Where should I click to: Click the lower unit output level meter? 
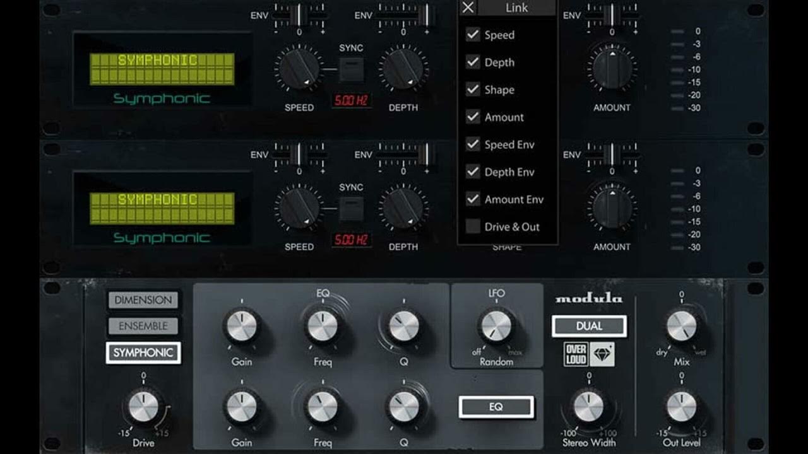point(685,209)
